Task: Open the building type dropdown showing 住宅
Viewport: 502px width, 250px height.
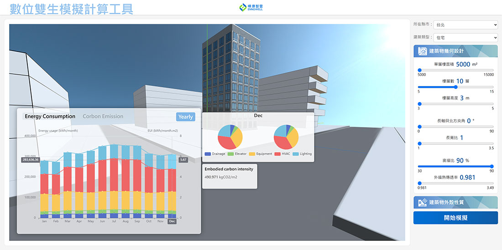Action: pos(466,38)
